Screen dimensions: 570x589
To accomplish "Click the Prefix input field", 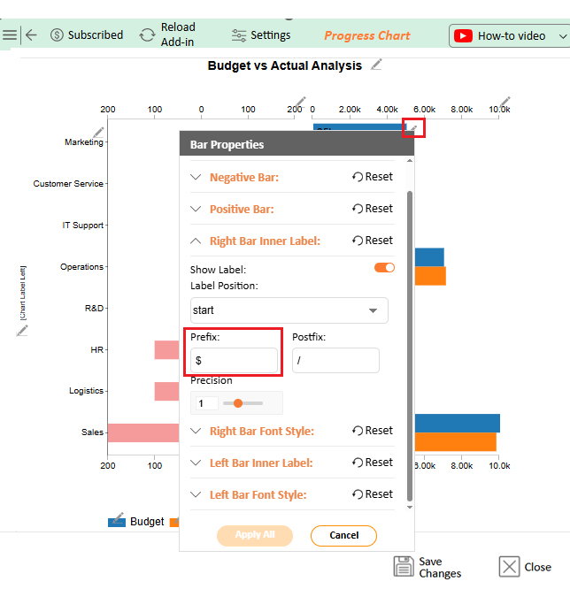I will point(235,361).
